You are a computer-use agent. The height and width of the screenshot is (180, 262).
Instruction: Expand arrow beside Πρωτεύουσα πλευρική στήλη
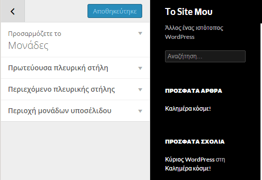pos(140,68)
